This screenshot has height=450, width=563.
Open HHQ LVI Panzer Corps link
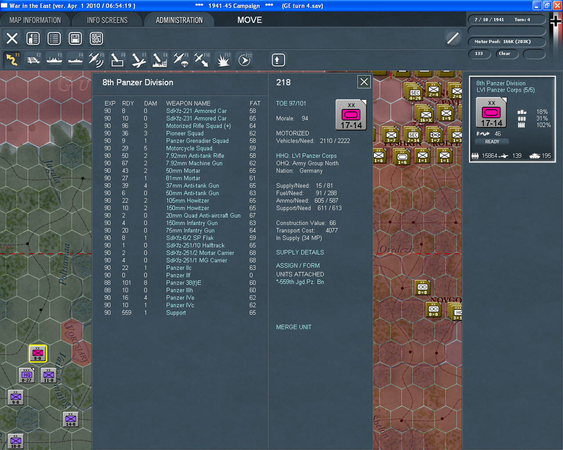(x=307, y=156)
